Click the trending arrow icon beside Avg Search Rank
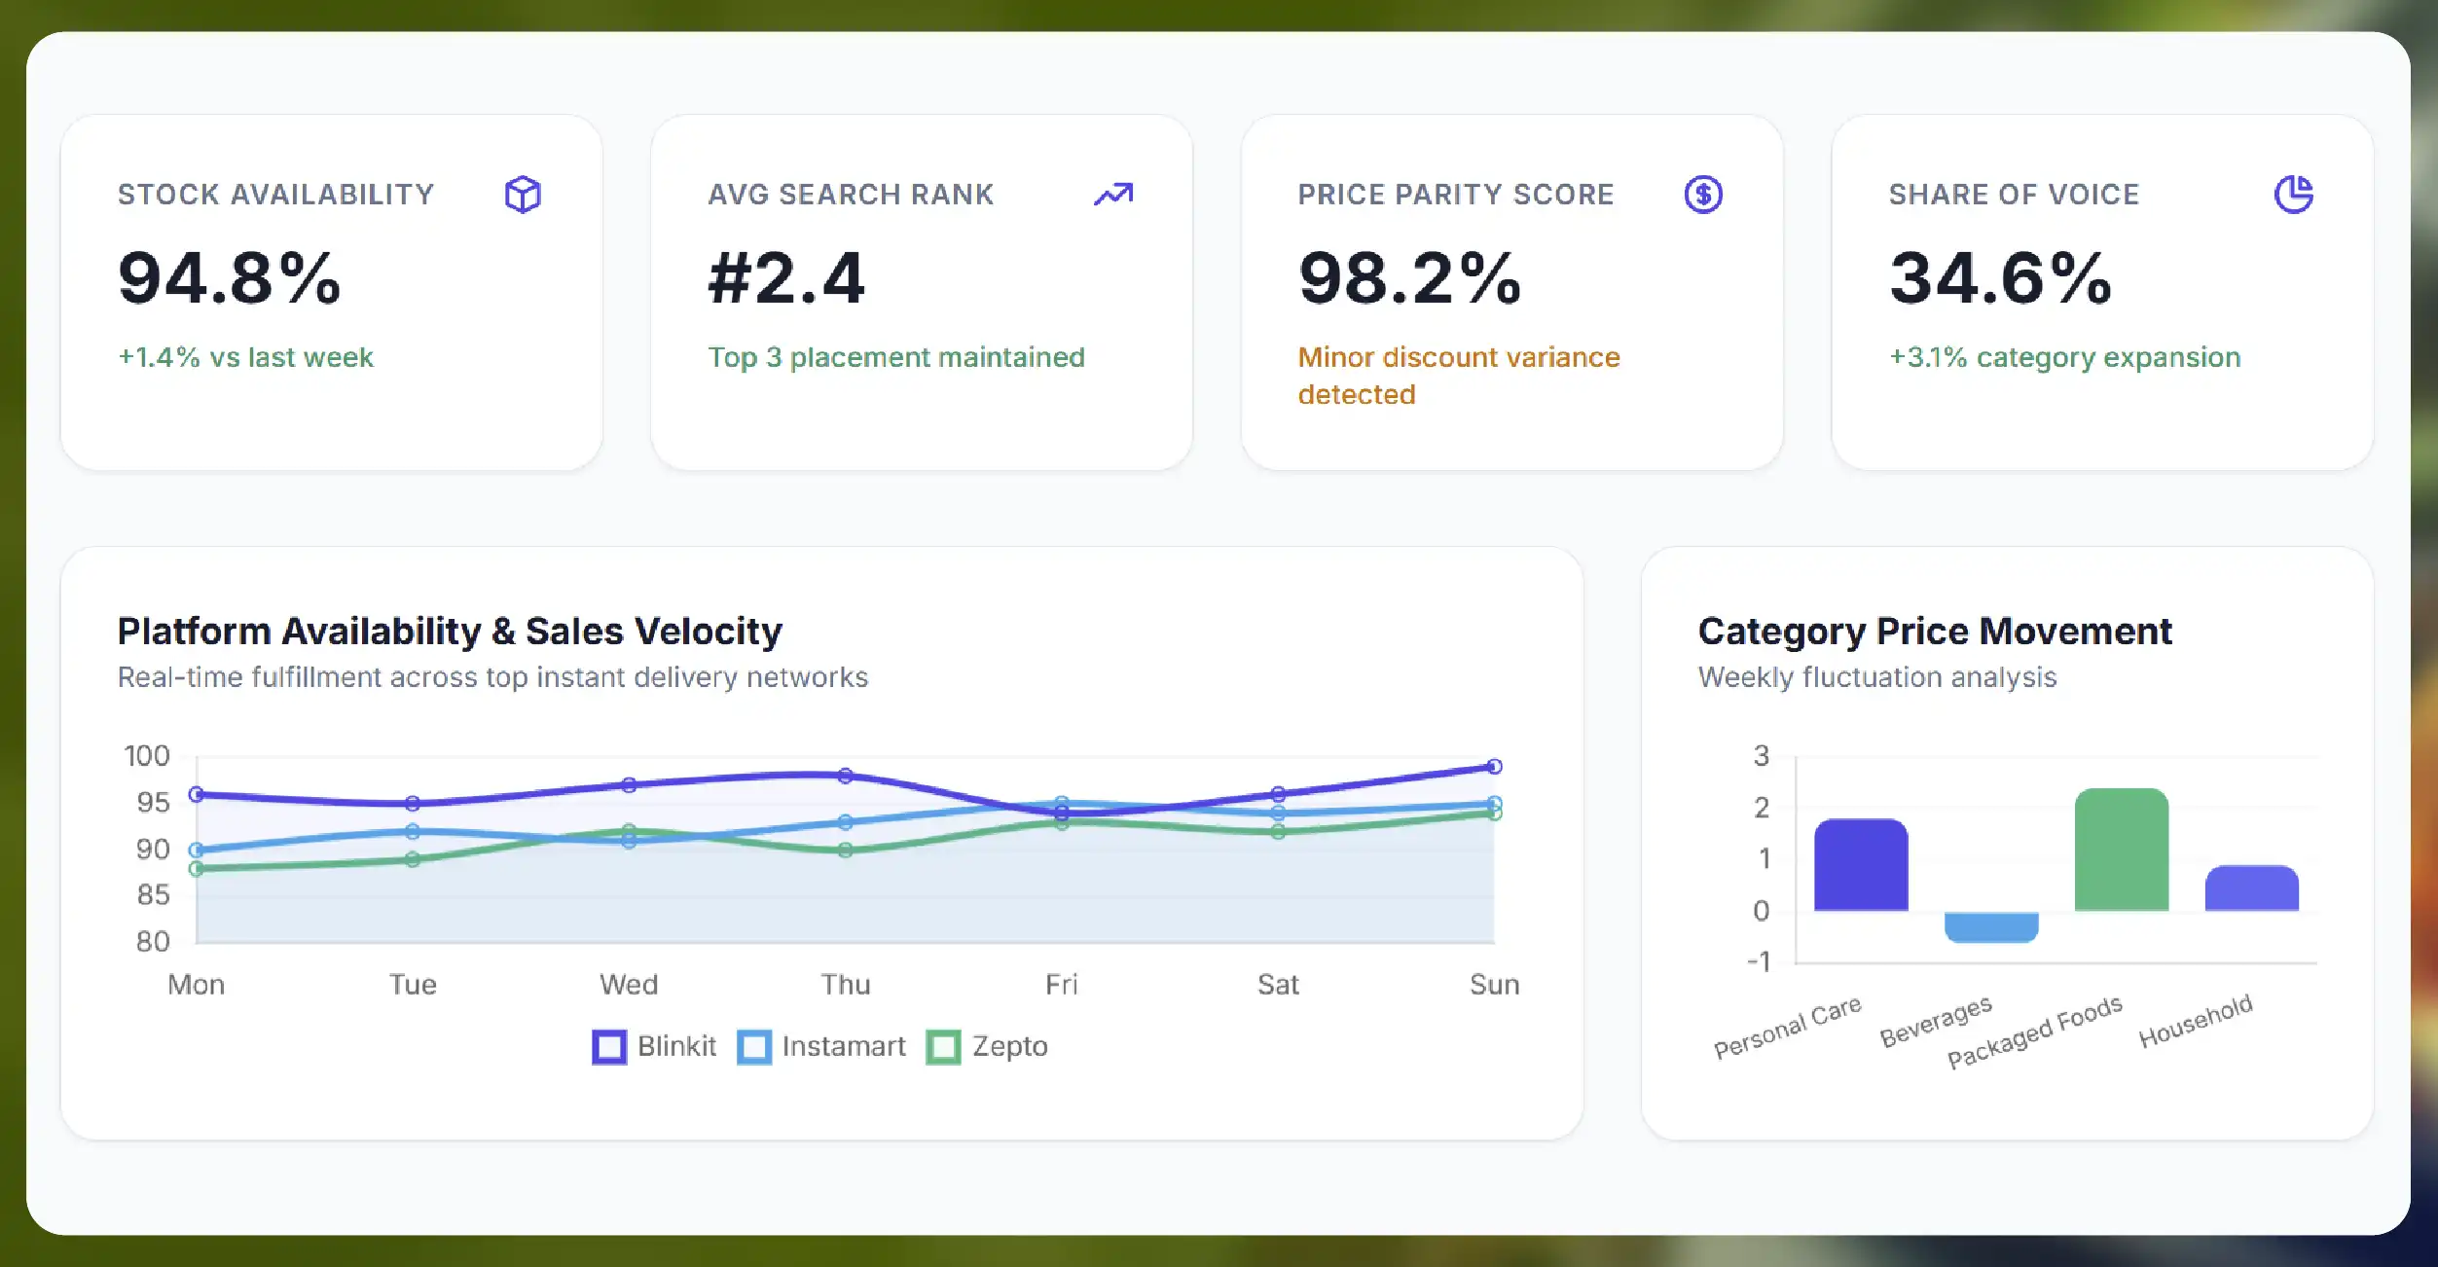 click(1113, 195)
